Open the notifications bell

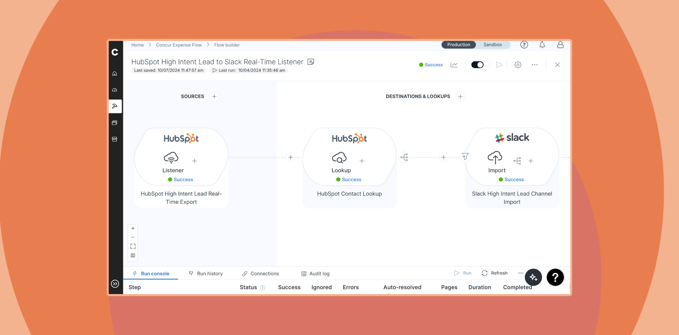[542, 45]
